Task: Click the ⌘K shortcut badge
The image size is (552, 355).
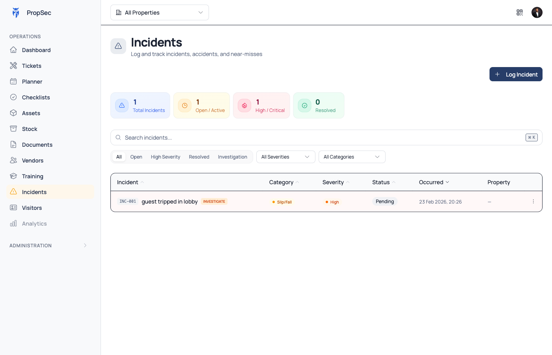Action: [x=531, y=137]
